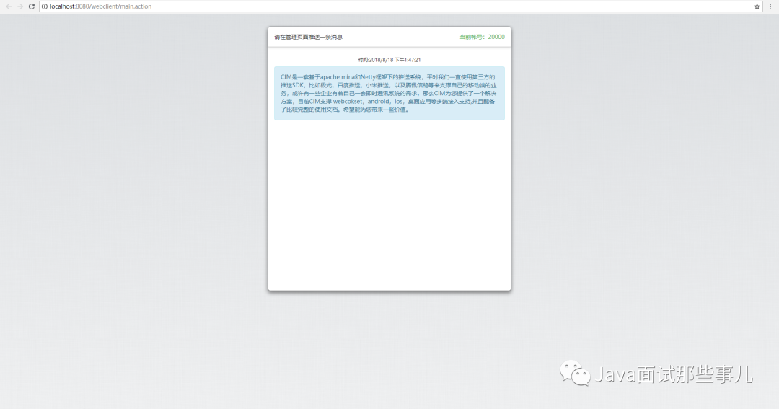
Task: Click the word "android" in the message bubble
Action: (378, 102)
